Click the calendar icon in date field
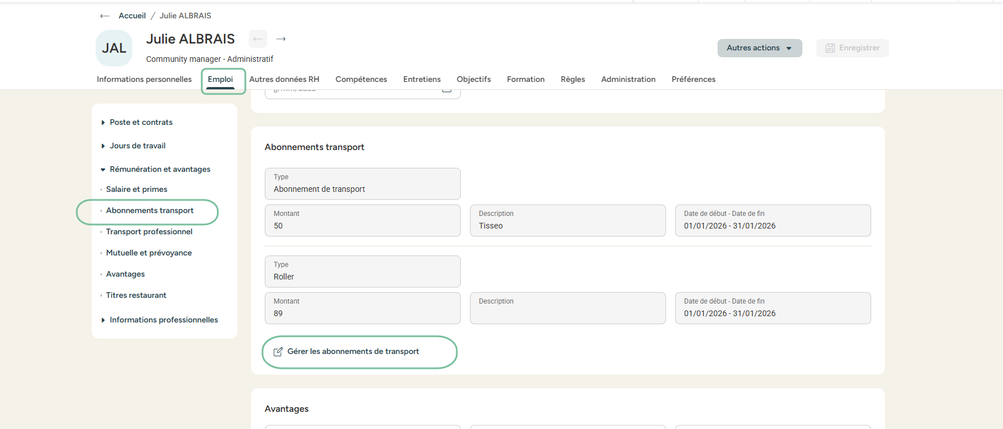The width and height of the screenshot is (1003, 429). click(447, 90)
